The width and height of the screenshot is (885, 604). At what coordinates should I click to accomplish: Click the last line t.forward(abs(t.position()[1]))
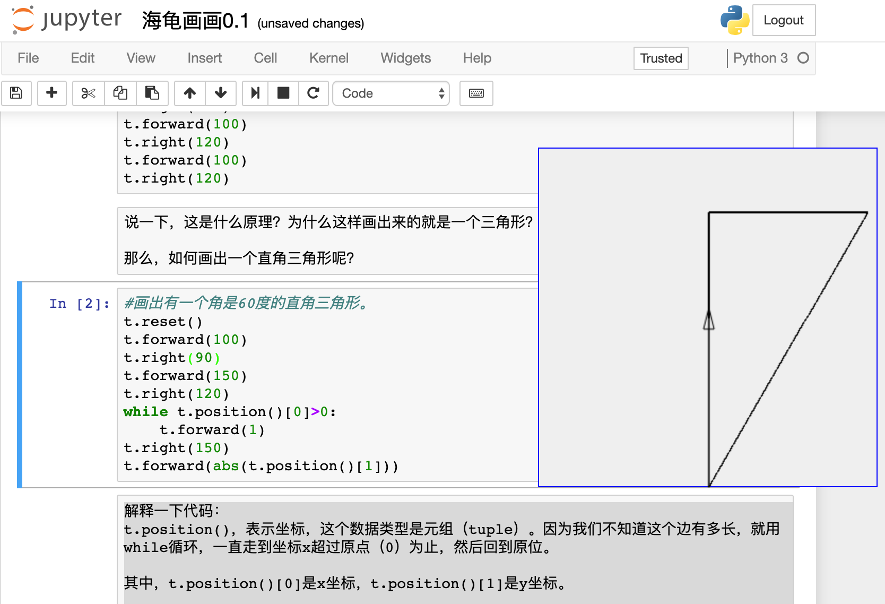[x=261, y=466]
